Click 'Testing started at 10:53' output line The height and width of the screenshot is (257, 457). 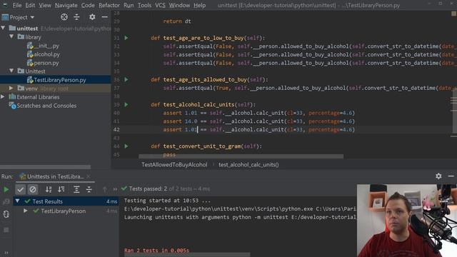pos(167,201)
